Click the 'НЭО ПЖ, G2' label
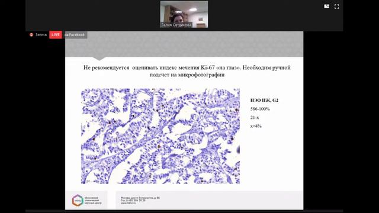This screenshot has height=213, width=379. coord(265,100)
